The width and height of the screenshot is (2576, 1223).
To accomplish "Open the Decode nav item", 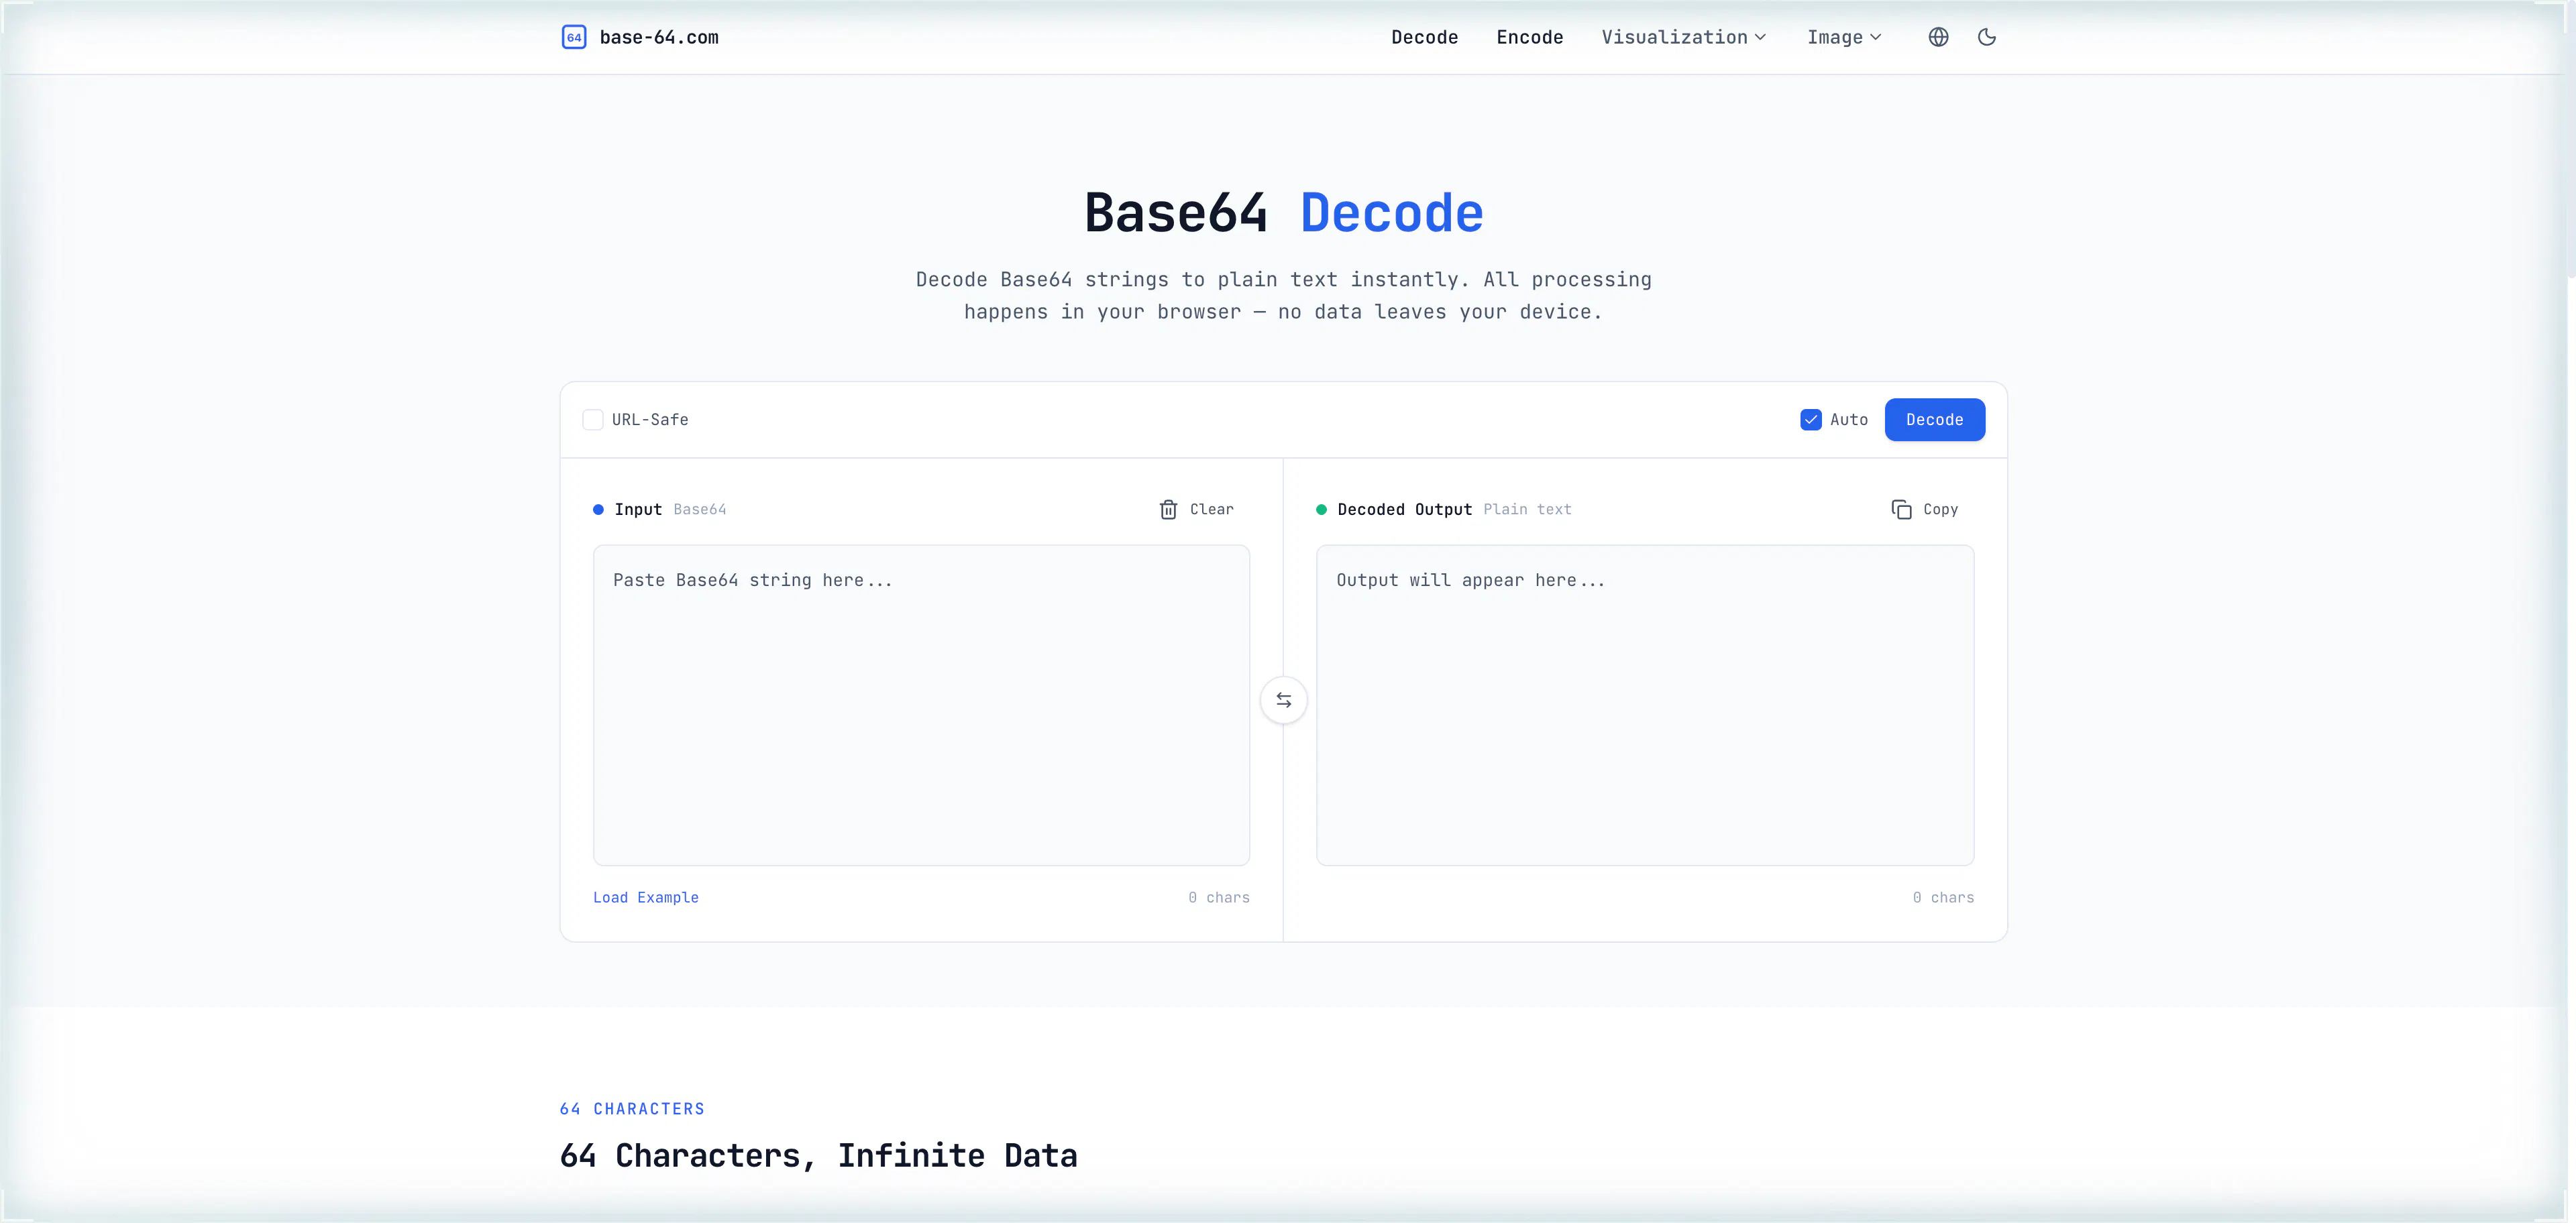I will 1424,37.
